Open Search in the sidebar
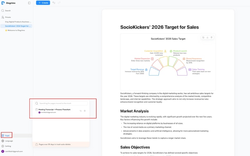This screenshot has width=250, height=156. click(x=8, y=11)
